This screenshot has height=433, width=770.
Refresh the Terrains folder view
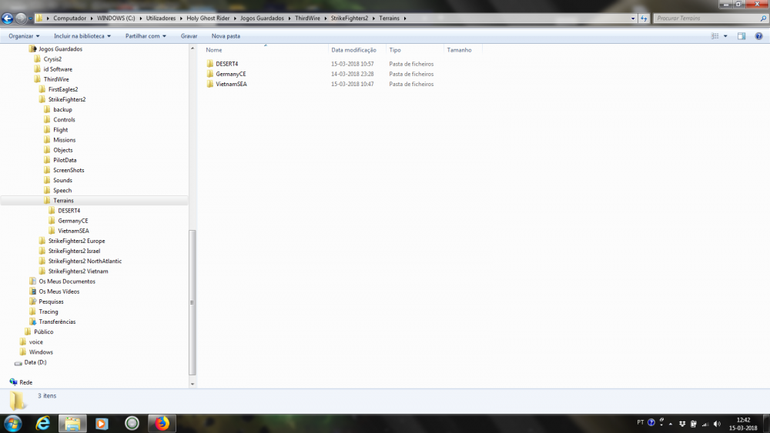(644, 18)
